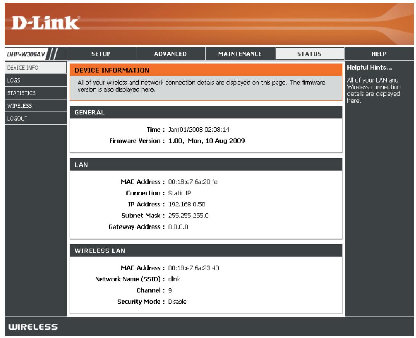The width and height of the screenshot is (416, 338).
Task: Click the Time label in GENERAL
Action: (x=156, y=130)
